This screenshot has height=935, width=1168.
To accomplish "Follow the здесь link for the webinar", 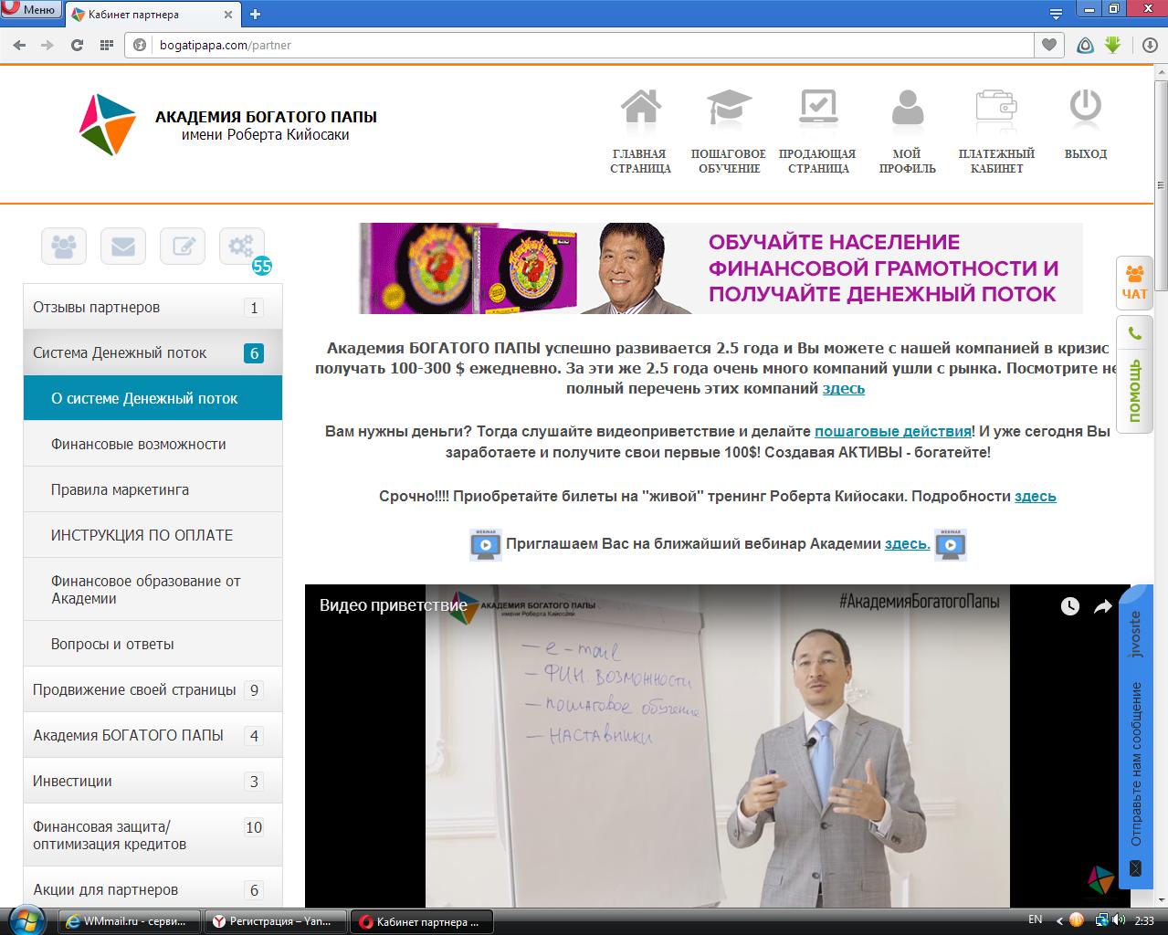I will [x=907, y=543].
